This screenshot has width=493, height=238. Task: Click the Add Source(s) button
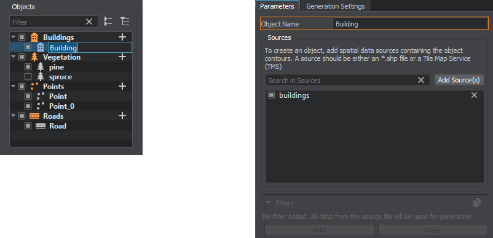click(x=459, y=80)
